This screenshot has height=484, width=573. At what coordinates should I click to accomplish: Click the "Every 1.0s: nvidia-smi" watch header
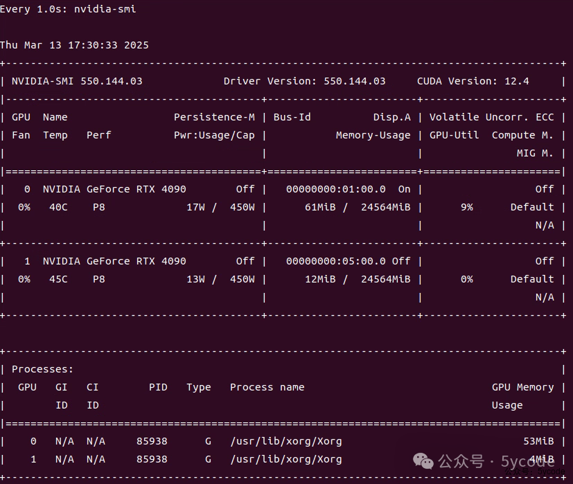click(68, 9)
